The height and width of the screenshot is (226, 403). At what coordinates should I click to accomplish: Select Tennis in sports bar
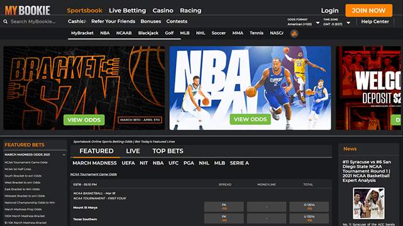tap(257, 33)
